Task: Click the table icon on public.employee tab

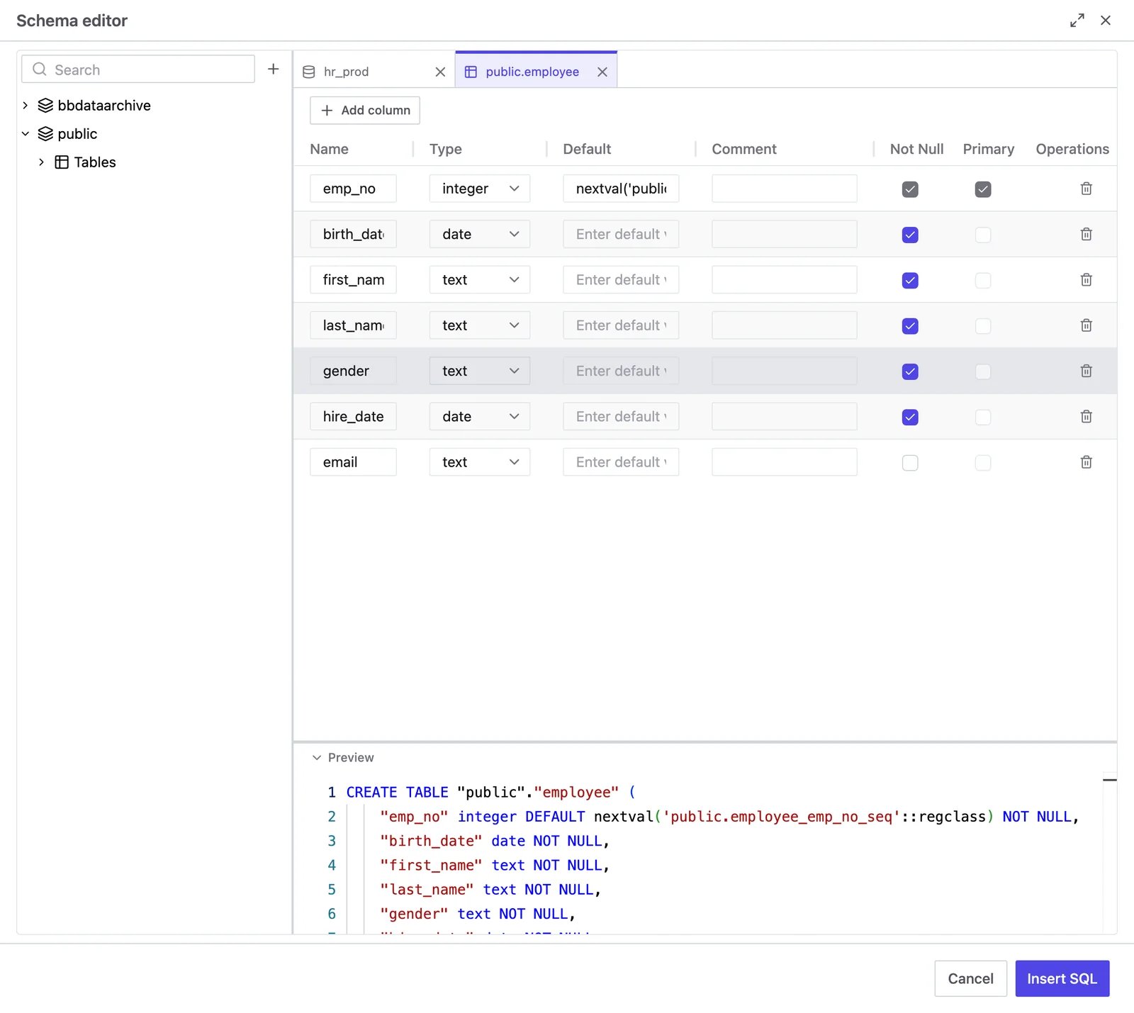Action: (471, 72)
